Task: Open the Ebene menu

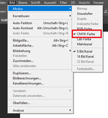Action: coord(23,3)
